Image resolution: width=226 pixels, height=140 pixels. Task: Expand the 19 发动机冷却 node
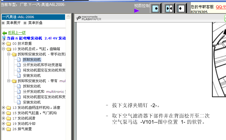tap(3, 123)
